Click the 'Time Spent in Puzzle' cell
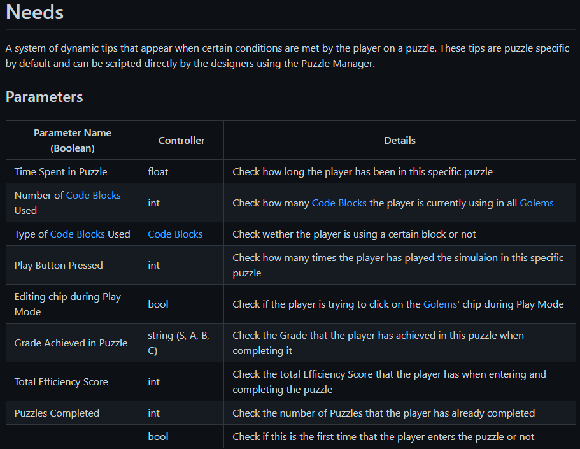The height and width of the screenshot is (449, 580). (60, 172)
